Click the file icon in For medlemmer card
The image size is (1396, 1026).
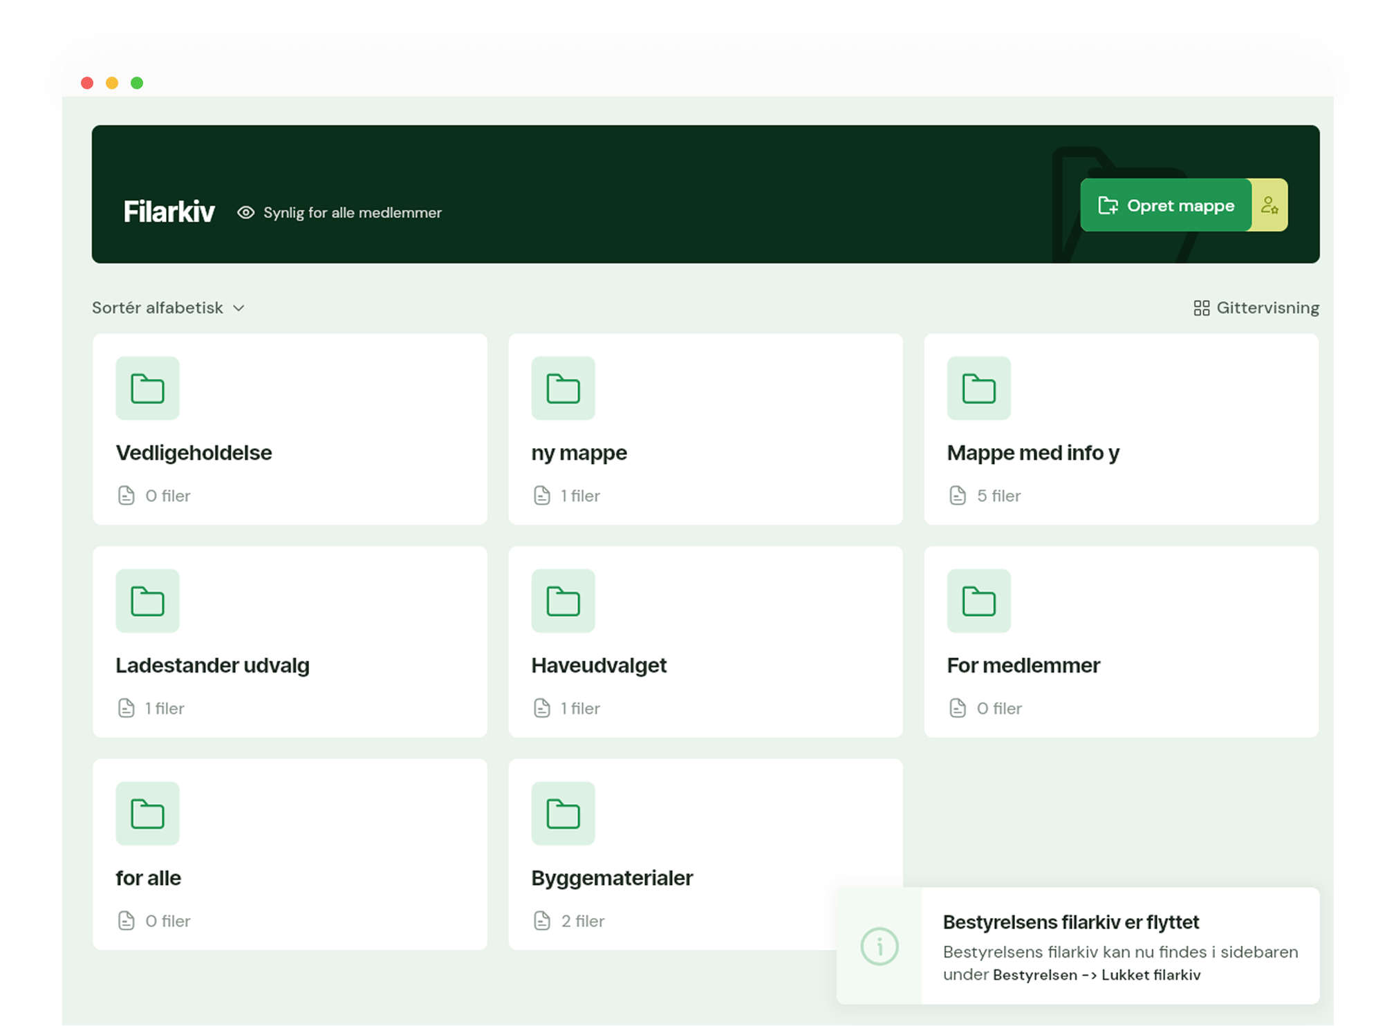click(957, 709)
